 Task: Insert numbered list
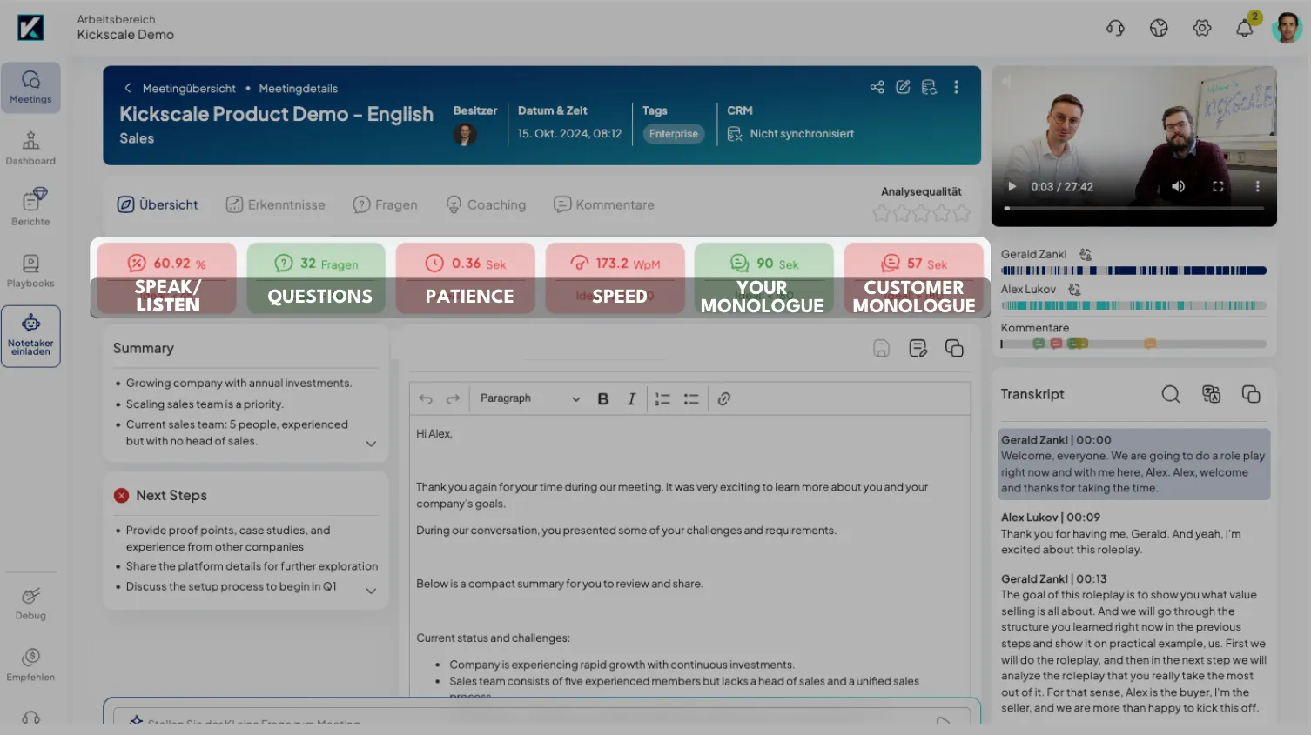(662, 398)
